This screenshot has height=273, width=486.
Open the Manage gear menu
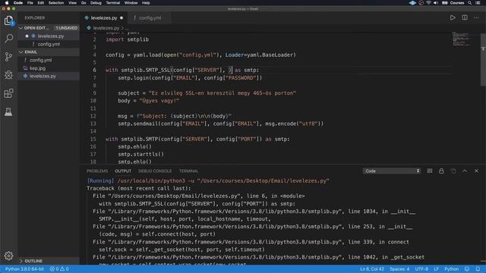(8, 256)
